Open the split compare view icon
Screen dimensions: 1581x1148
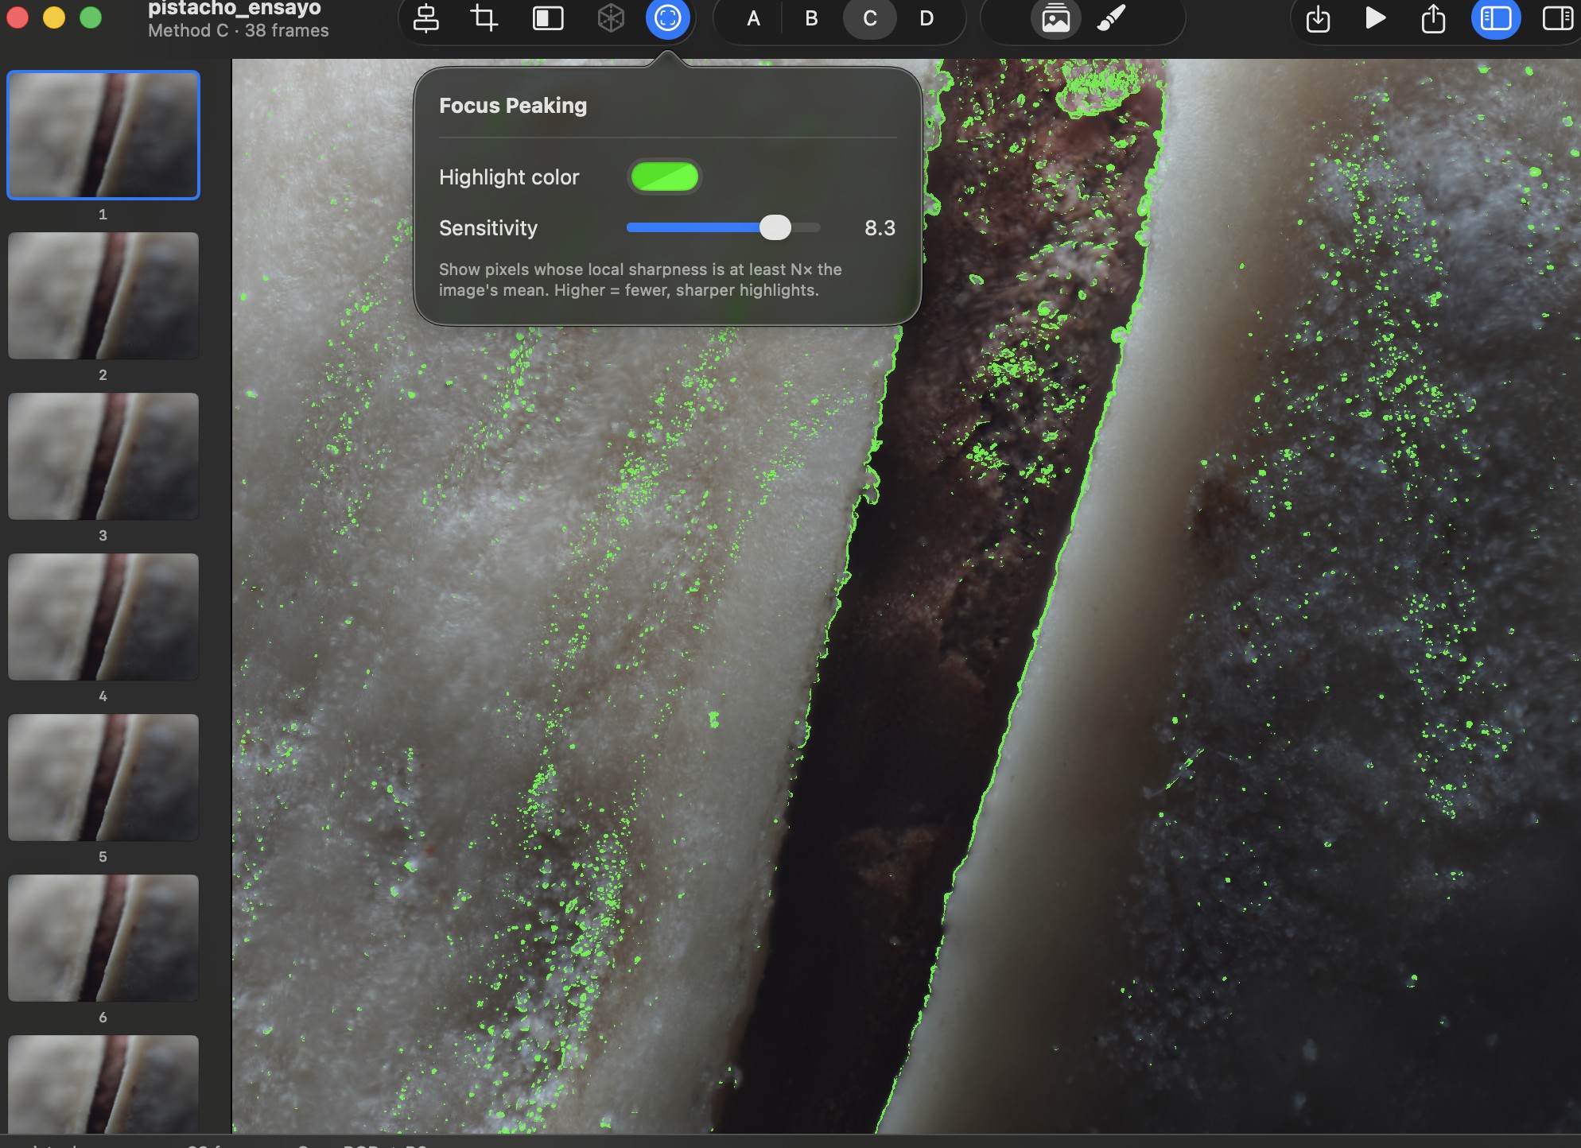pos(548,18)
